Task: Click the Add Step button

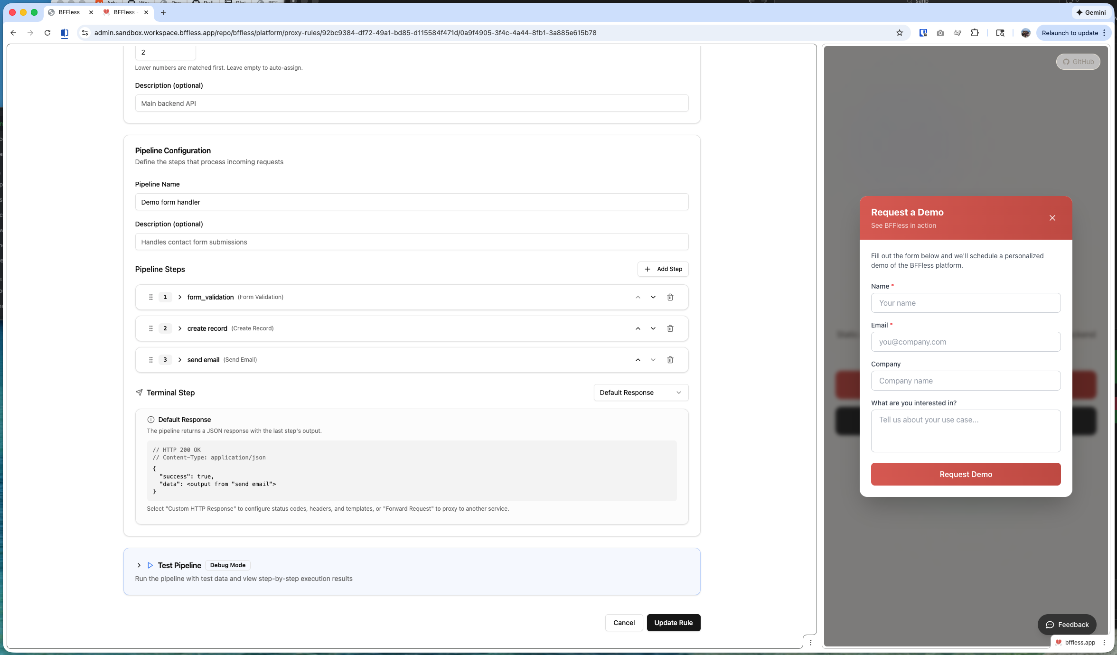Action: coord(663,269)
